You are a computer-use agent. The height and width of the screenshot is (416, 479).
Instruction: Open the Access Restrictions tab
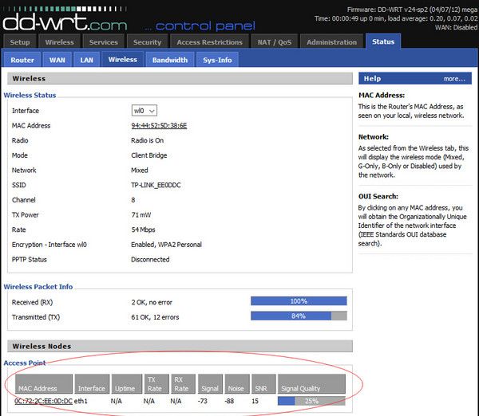click(x=209, y=41)
